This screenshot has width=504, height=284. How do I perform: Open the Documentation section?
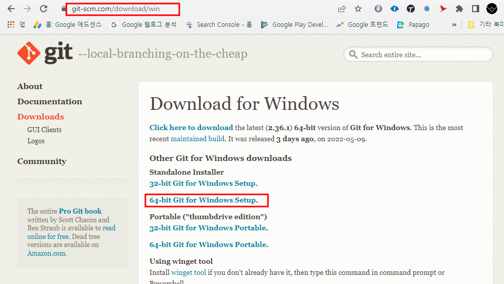click(50, 102)
